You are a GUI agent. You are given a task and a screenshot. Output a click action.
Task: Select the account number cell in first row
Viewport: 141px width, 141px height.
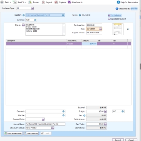74,44
